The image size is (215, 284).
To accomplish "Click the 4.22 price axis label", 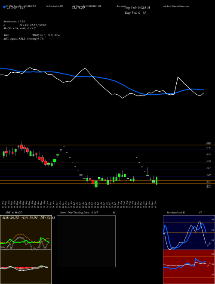I will (x=209, y=175).
